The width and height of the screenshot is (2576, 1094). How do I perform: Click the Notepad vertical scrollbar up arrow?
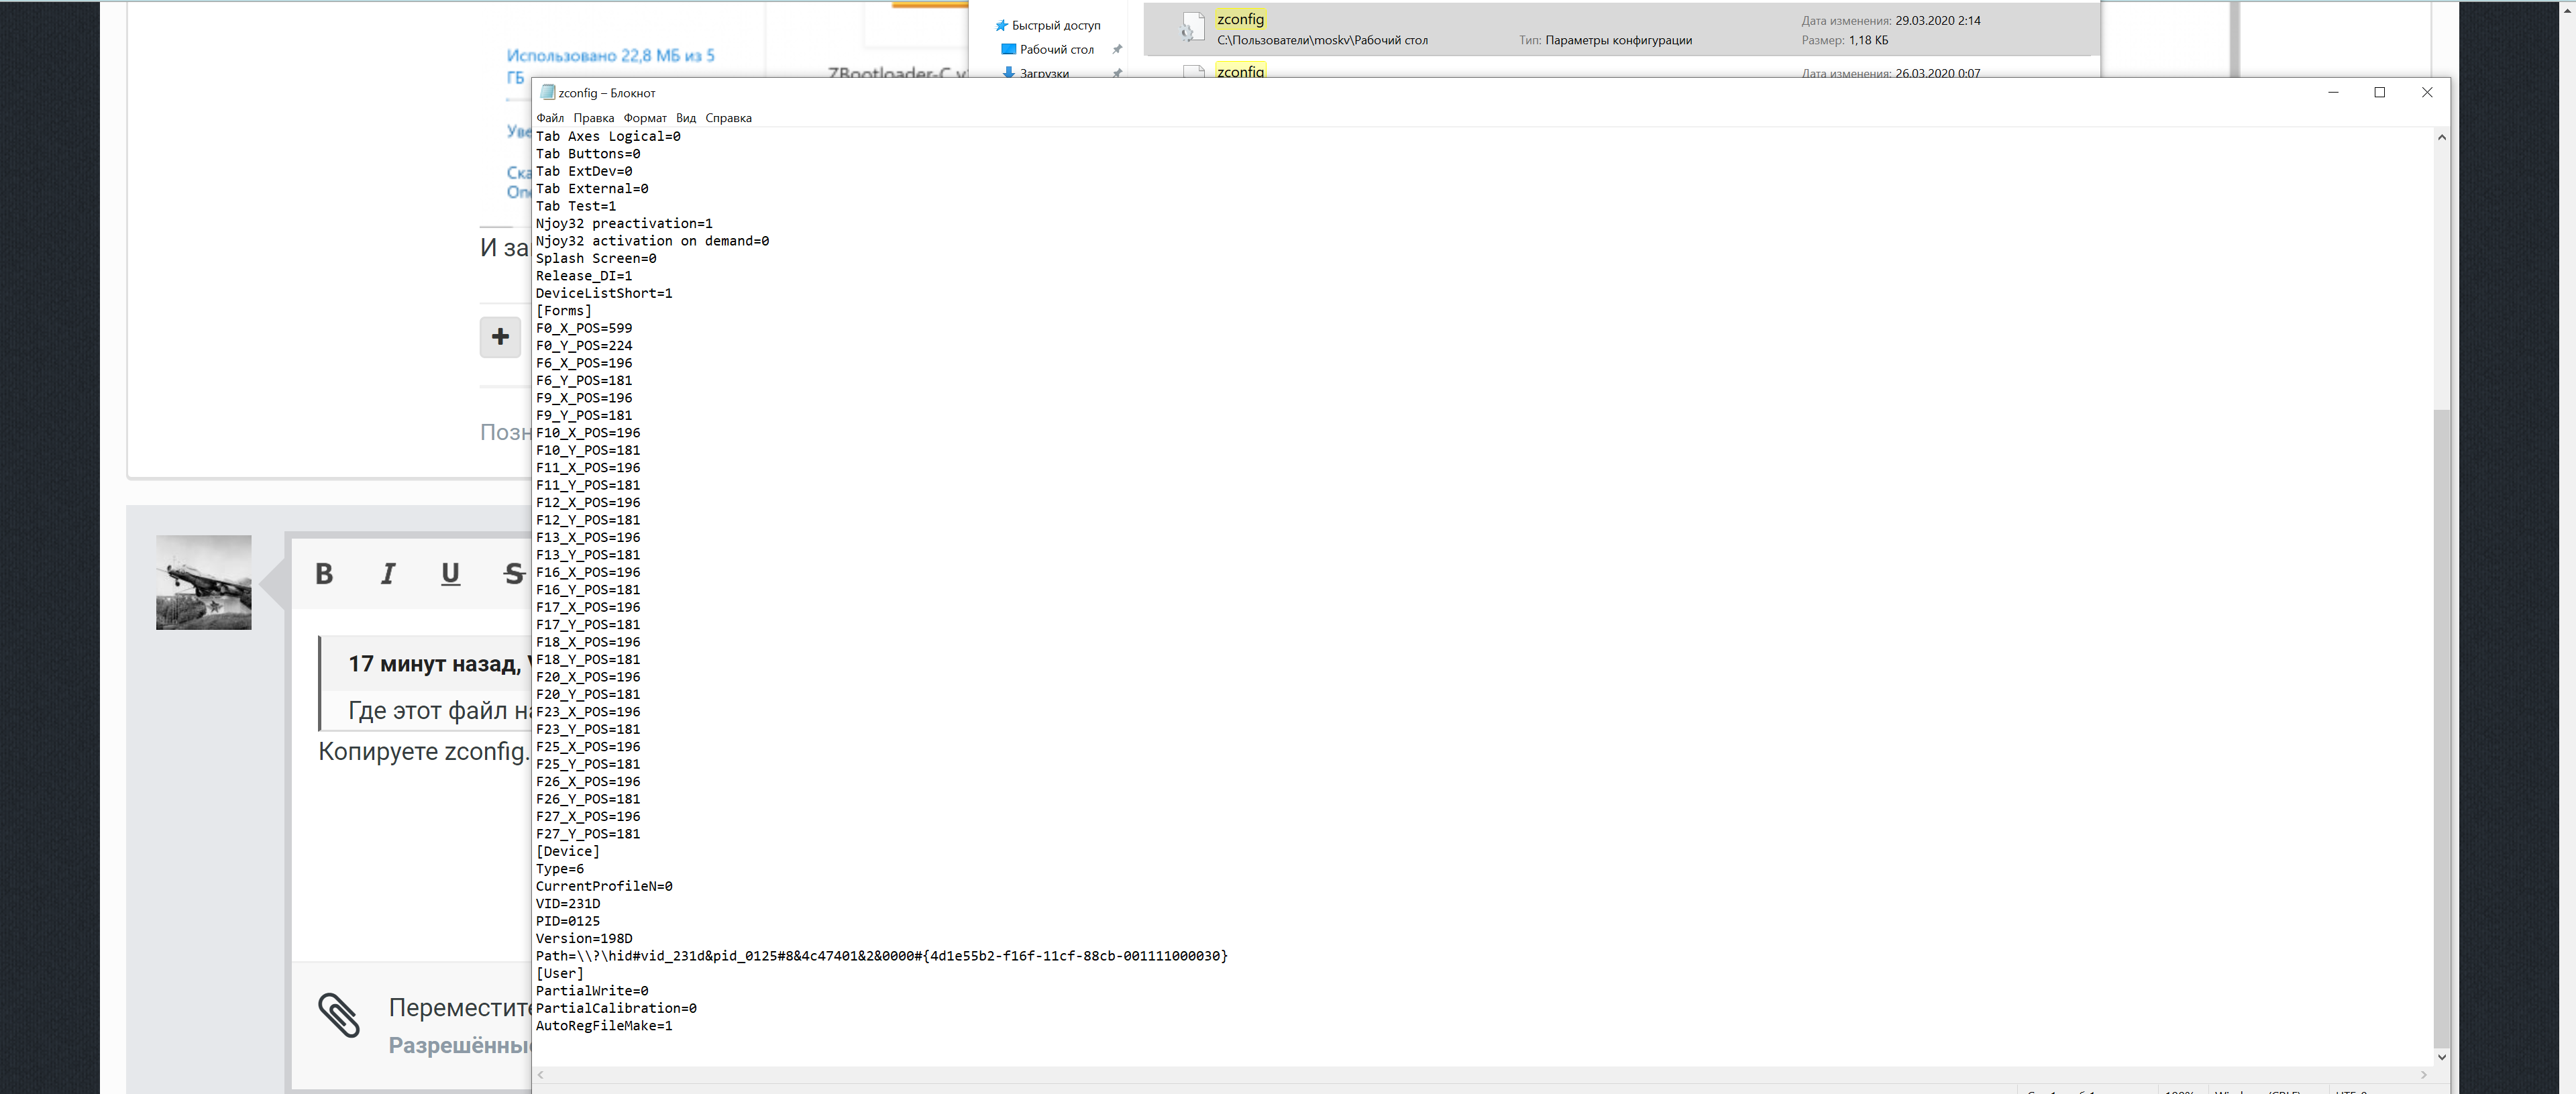(x=2441, y=138)
